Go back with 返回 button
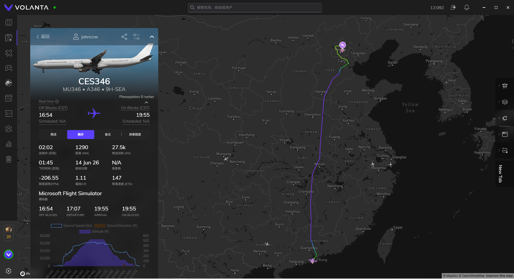The width and height of the screenshot is (514, 279). click(43, 37)
